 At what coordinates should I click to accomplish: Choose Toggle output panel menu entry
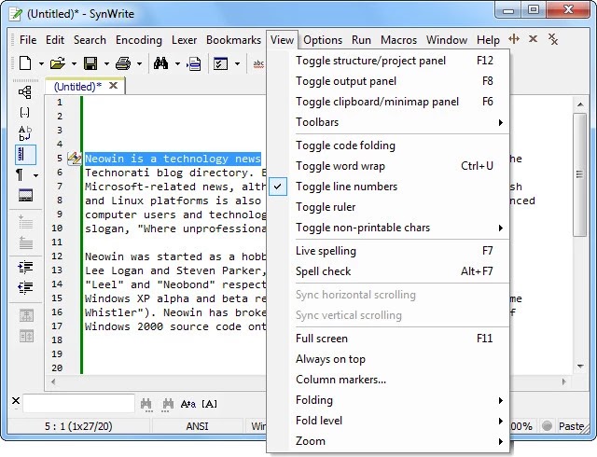(x=388, y=81)
